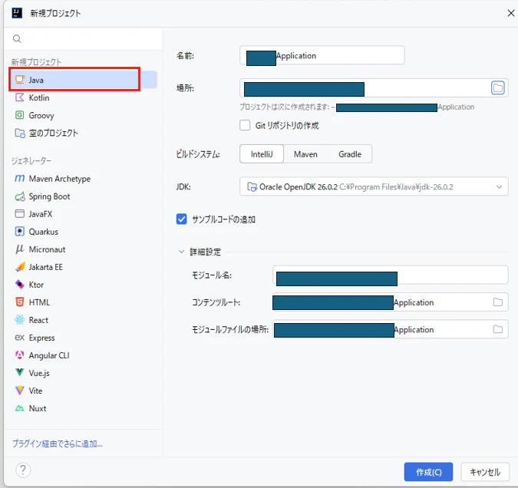The image size is (518, 488).
Task: Click the キャンセル button
Action: coord(485,472)
